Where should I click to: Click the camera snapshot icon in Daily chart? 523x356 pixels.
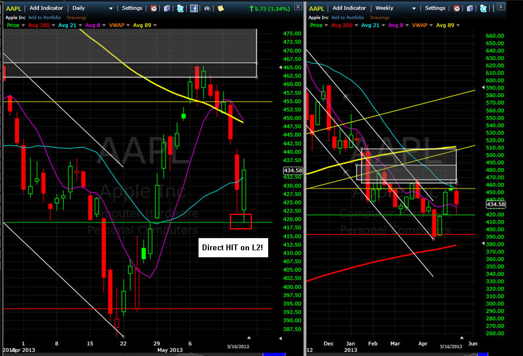[207, 8]
